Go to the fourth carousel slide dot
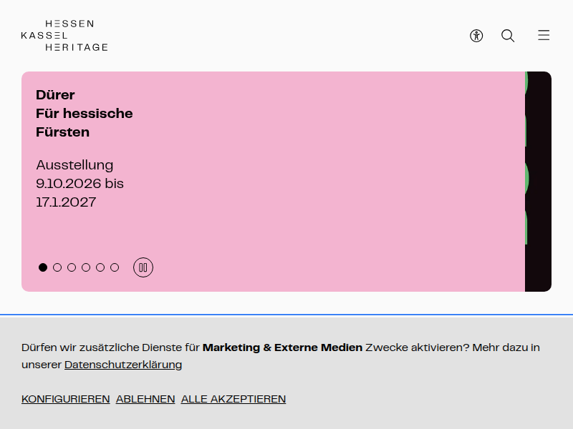The height and width of the screenshot is (429, 573). pyautogui.click(x=86, y=267)
